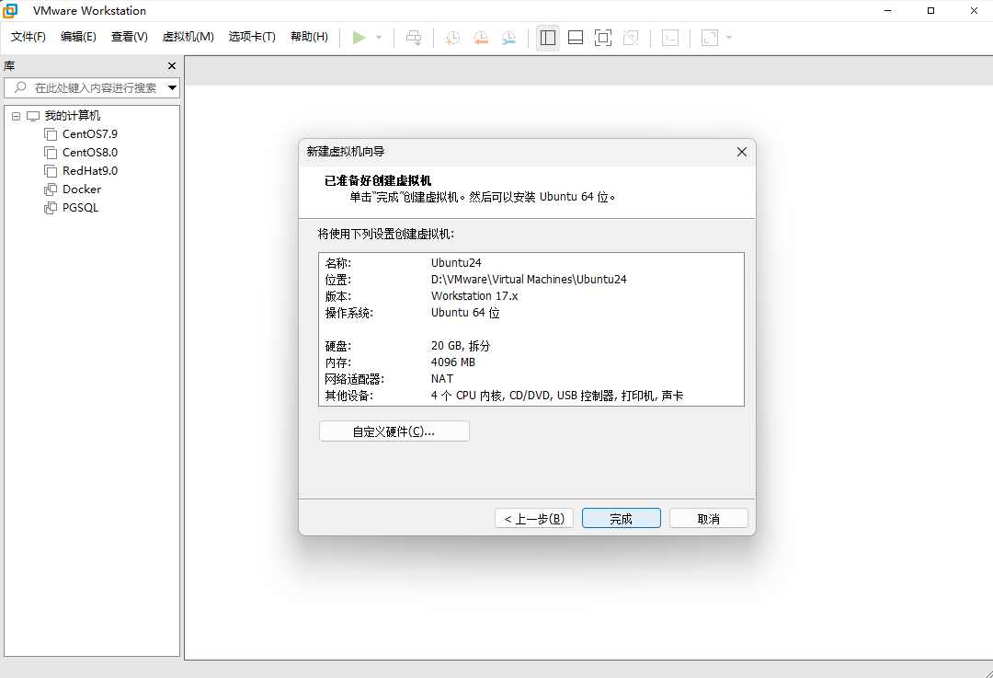The width and height of the screenshot is (993, 678).
Task: Select the RedHat9.0 virtual machine
Action: [90, 171]
